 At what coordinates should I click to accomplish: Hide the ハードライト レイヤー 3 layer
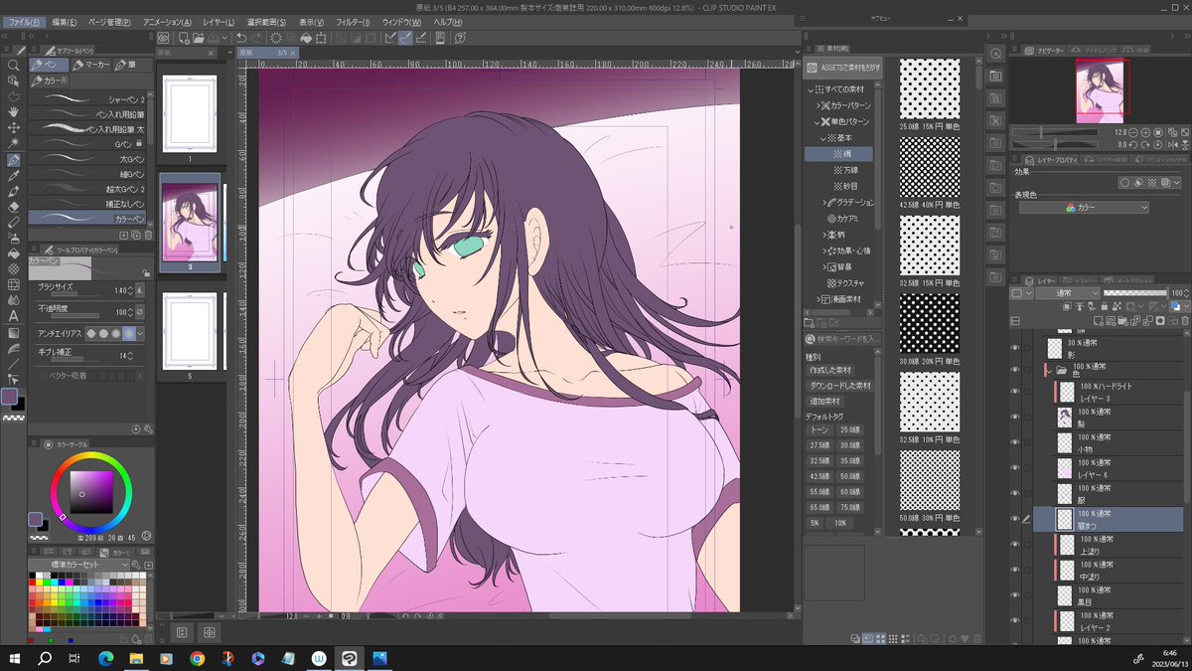1015,393
